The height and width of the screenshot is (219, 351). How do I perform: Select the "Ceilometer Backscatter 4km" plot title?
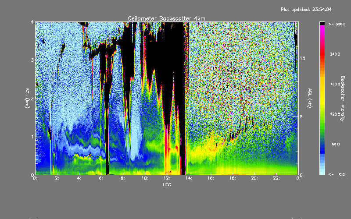[x=166, y=18]
